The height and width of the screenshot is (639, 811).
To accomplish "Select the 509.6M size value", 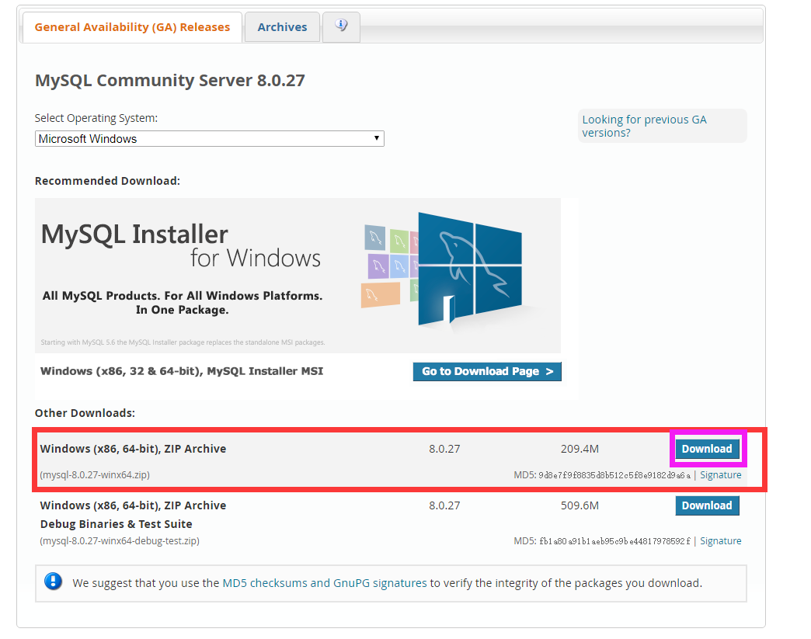I will [x=580, y=505].
